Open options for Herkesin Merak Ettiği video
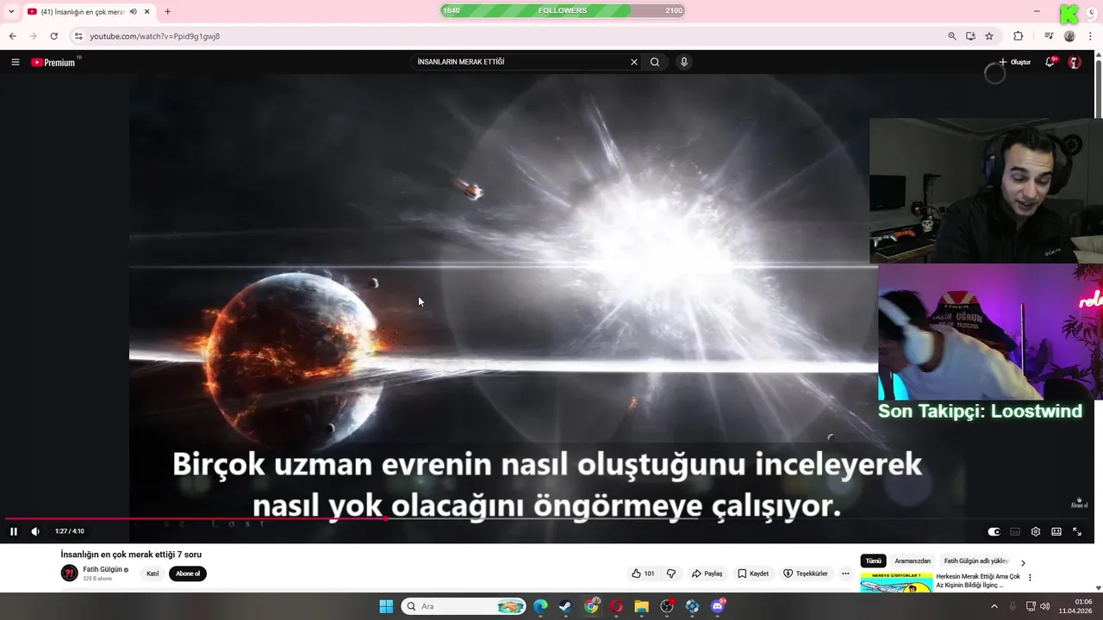This screenshot has height=620, width=1103. point(1030,578)
